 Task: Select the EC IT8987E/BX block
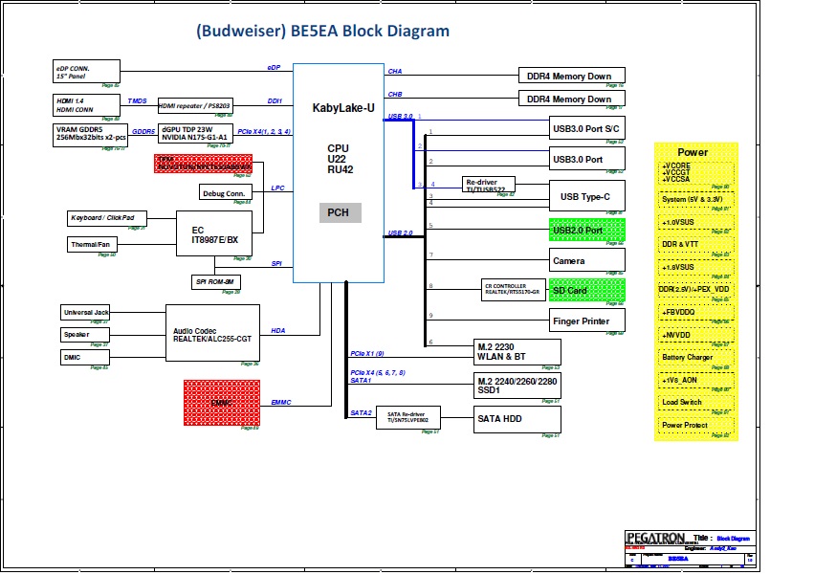tap(214, 233)
